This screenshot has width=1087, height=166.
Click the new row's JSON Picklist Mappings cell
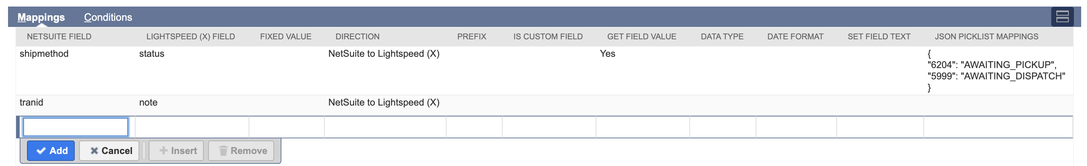998,127
